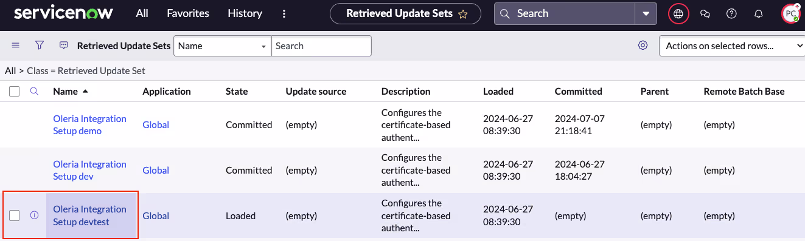Click the Retrieved Update Sets title pill
Viewport: 805px width, 241px height.
point(405,13)
